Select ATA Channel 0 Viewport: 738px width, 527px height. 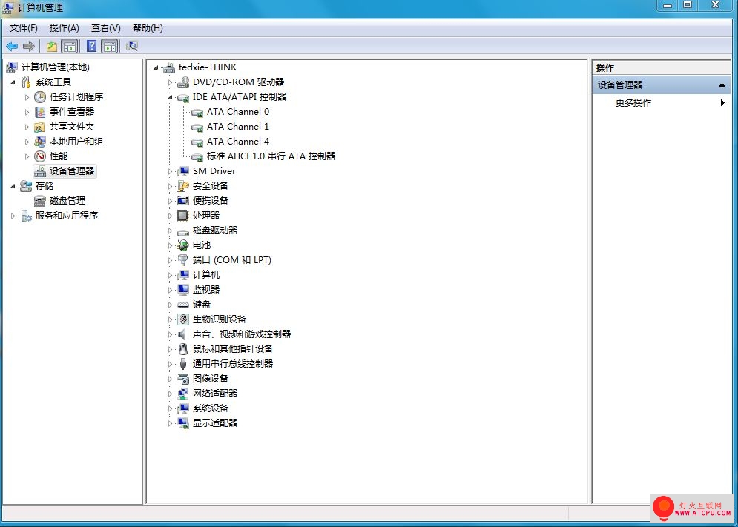coord(238,112)
